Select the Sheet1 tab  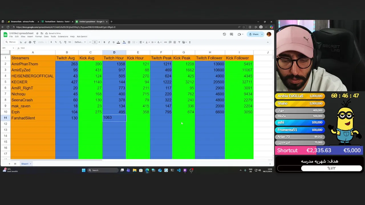coord(25,164)
